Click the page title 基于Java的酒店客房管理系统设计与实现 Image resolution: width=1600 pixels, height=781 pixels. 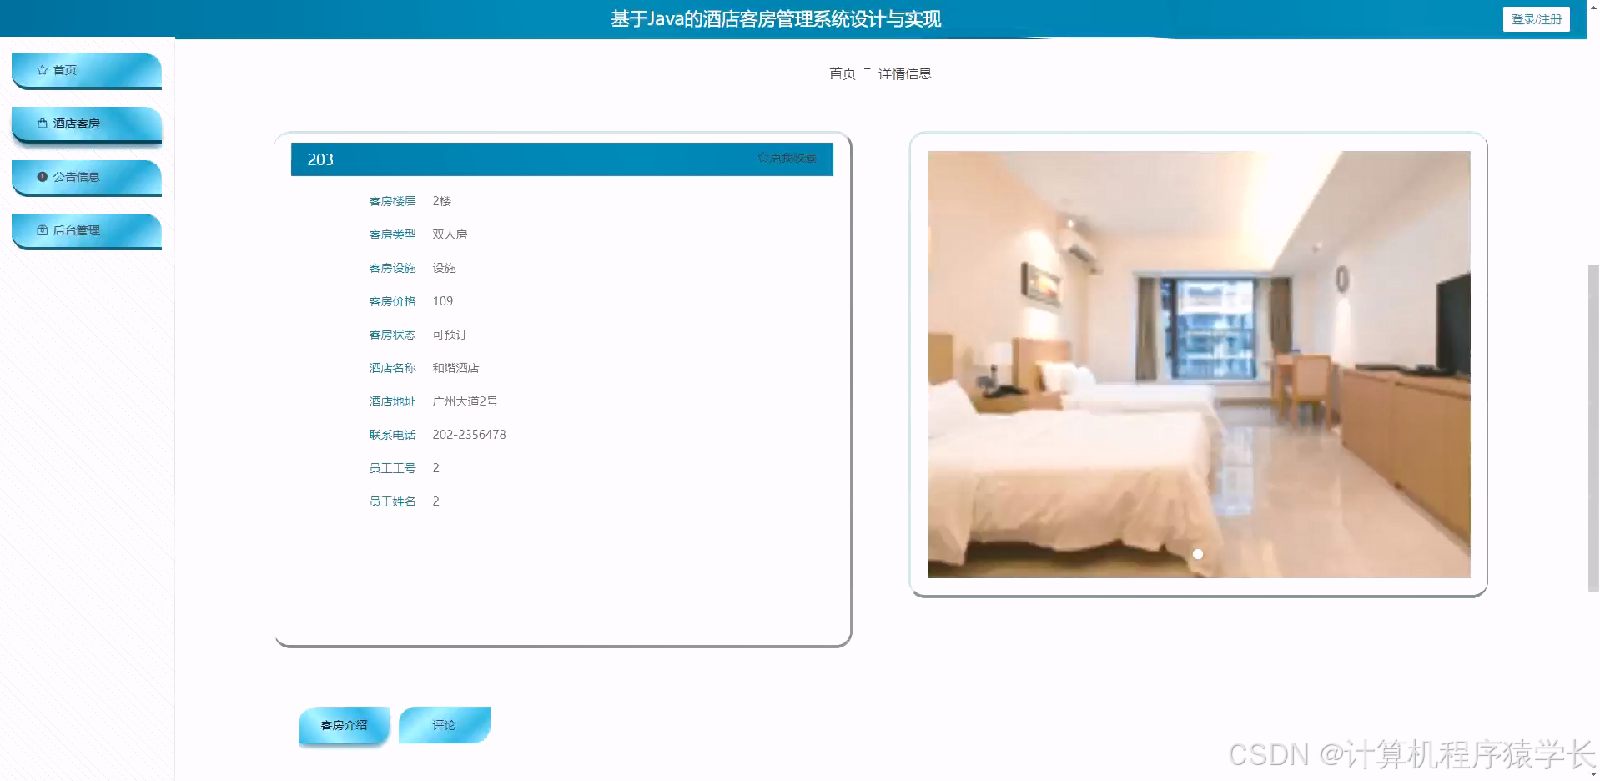click(x=776, y=18)
